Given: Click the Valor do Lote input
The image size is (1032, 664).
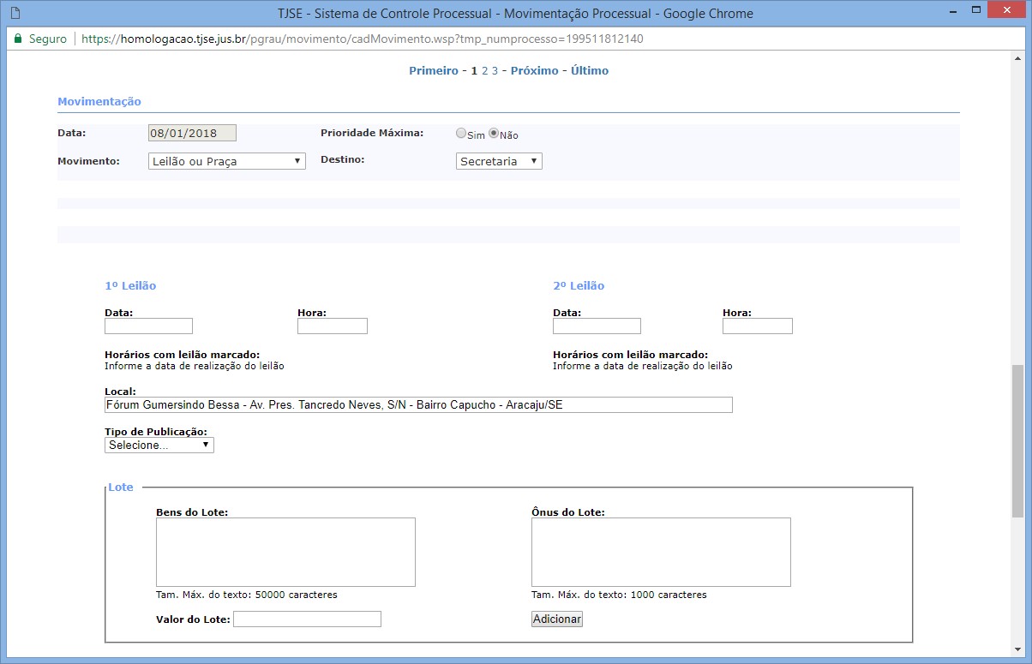Looking at the screenshot, I should coord(307,619).
